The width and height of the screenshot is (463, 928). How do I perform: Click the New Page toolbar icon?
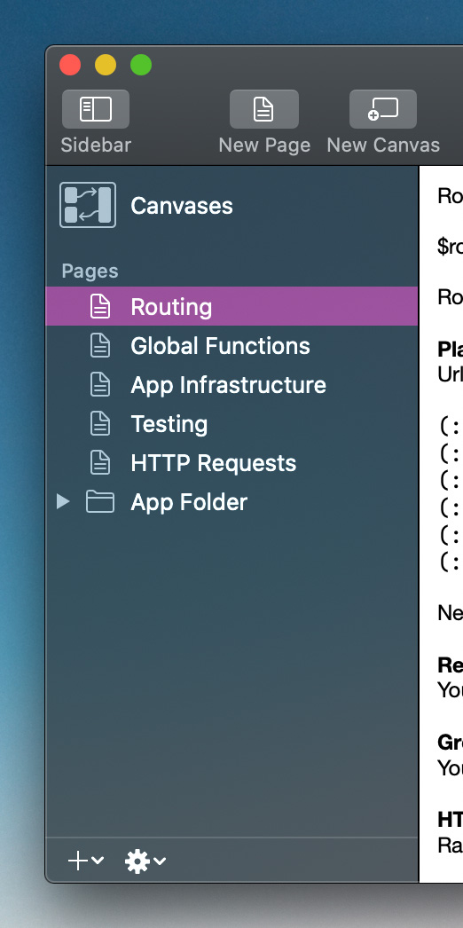pos(263,109)
